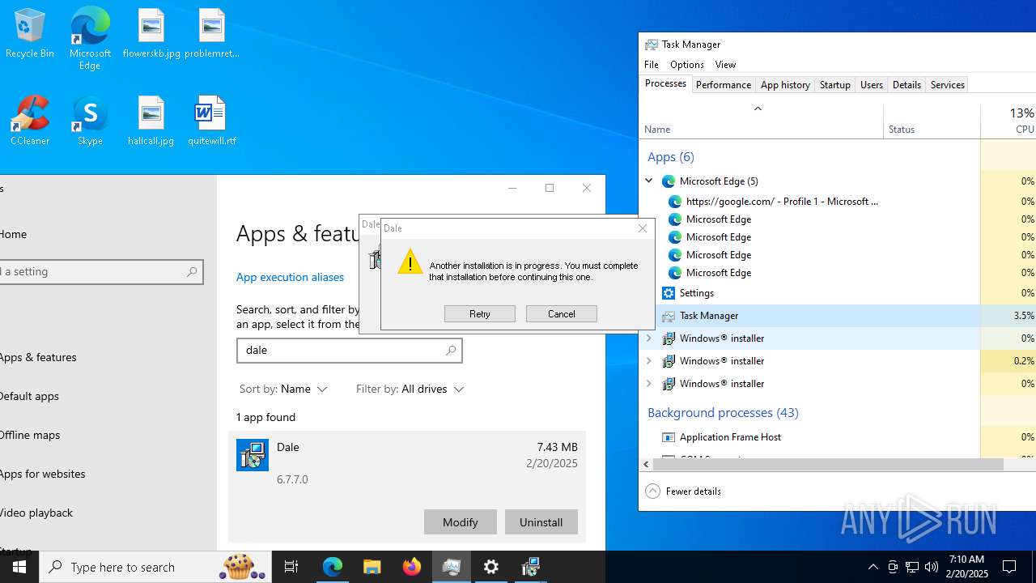Viewport: 1036px width, 583px height.
Task: Switch to the Details tab
Action: (906, 85)
